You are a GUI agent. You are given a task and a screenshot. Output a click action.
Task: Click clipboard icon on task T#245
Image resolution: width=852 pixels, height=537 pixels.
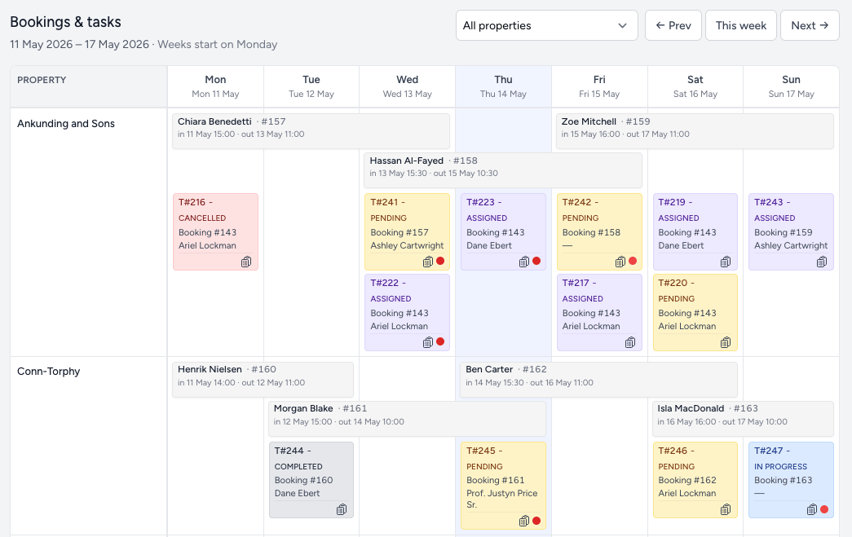point(523,521)
